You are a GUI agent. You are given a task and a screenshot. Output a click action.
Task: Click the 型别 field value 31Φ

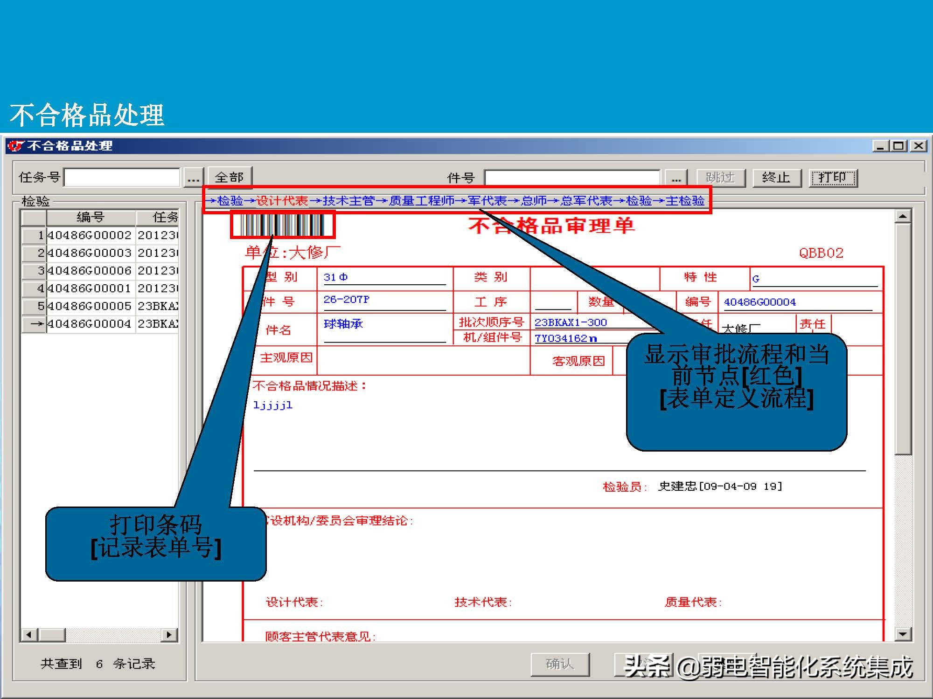(x=335, y=277)
